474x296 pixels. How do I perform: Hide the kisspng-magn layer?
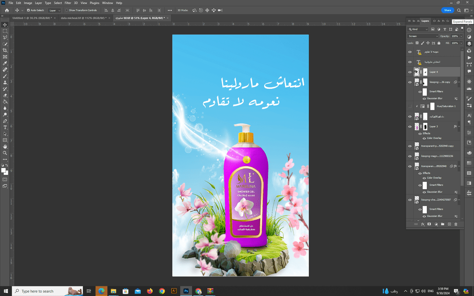click(410, 156)
